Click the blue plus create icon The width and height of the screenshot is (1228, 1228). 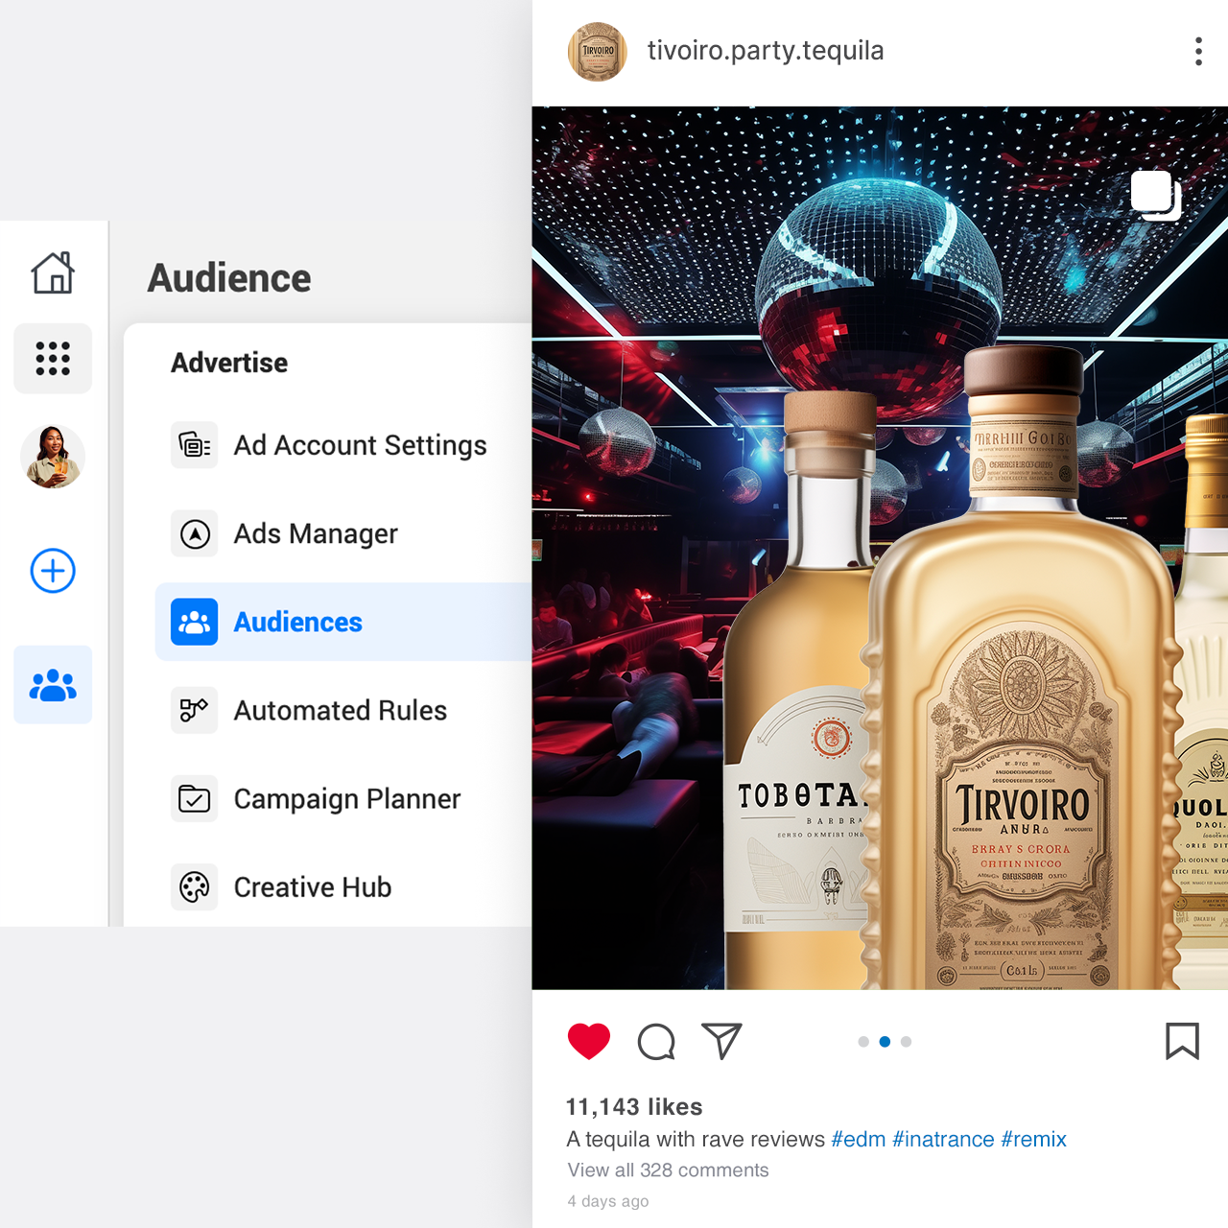pos(53,572)
